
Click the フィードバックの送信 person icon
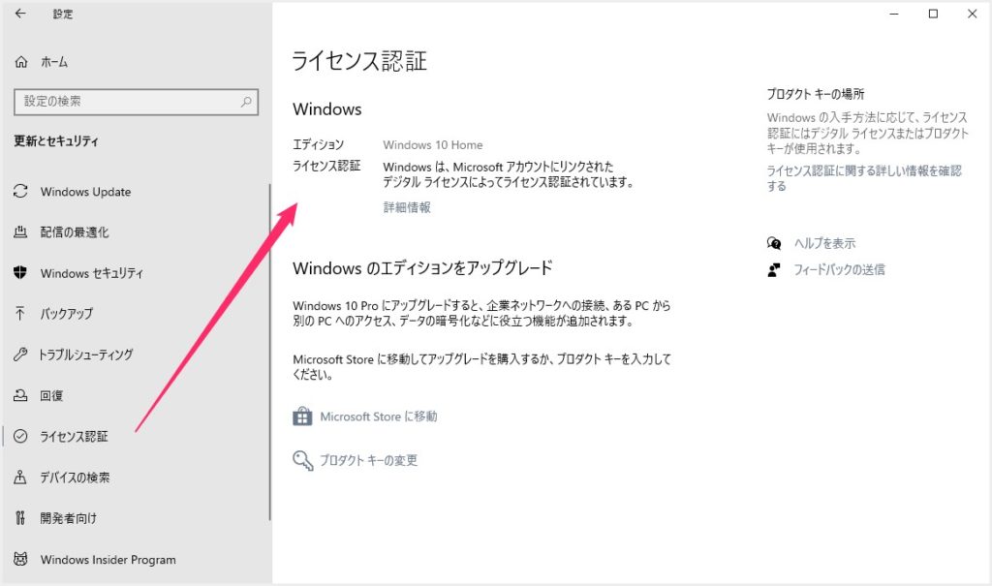774,270
